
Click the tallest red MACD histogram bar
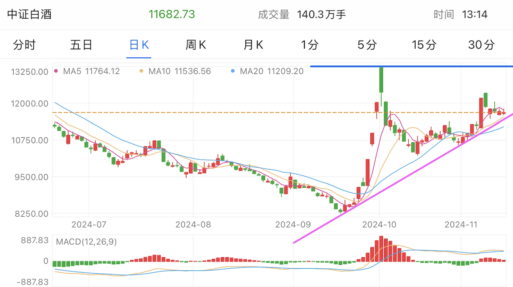coord(381,249)
